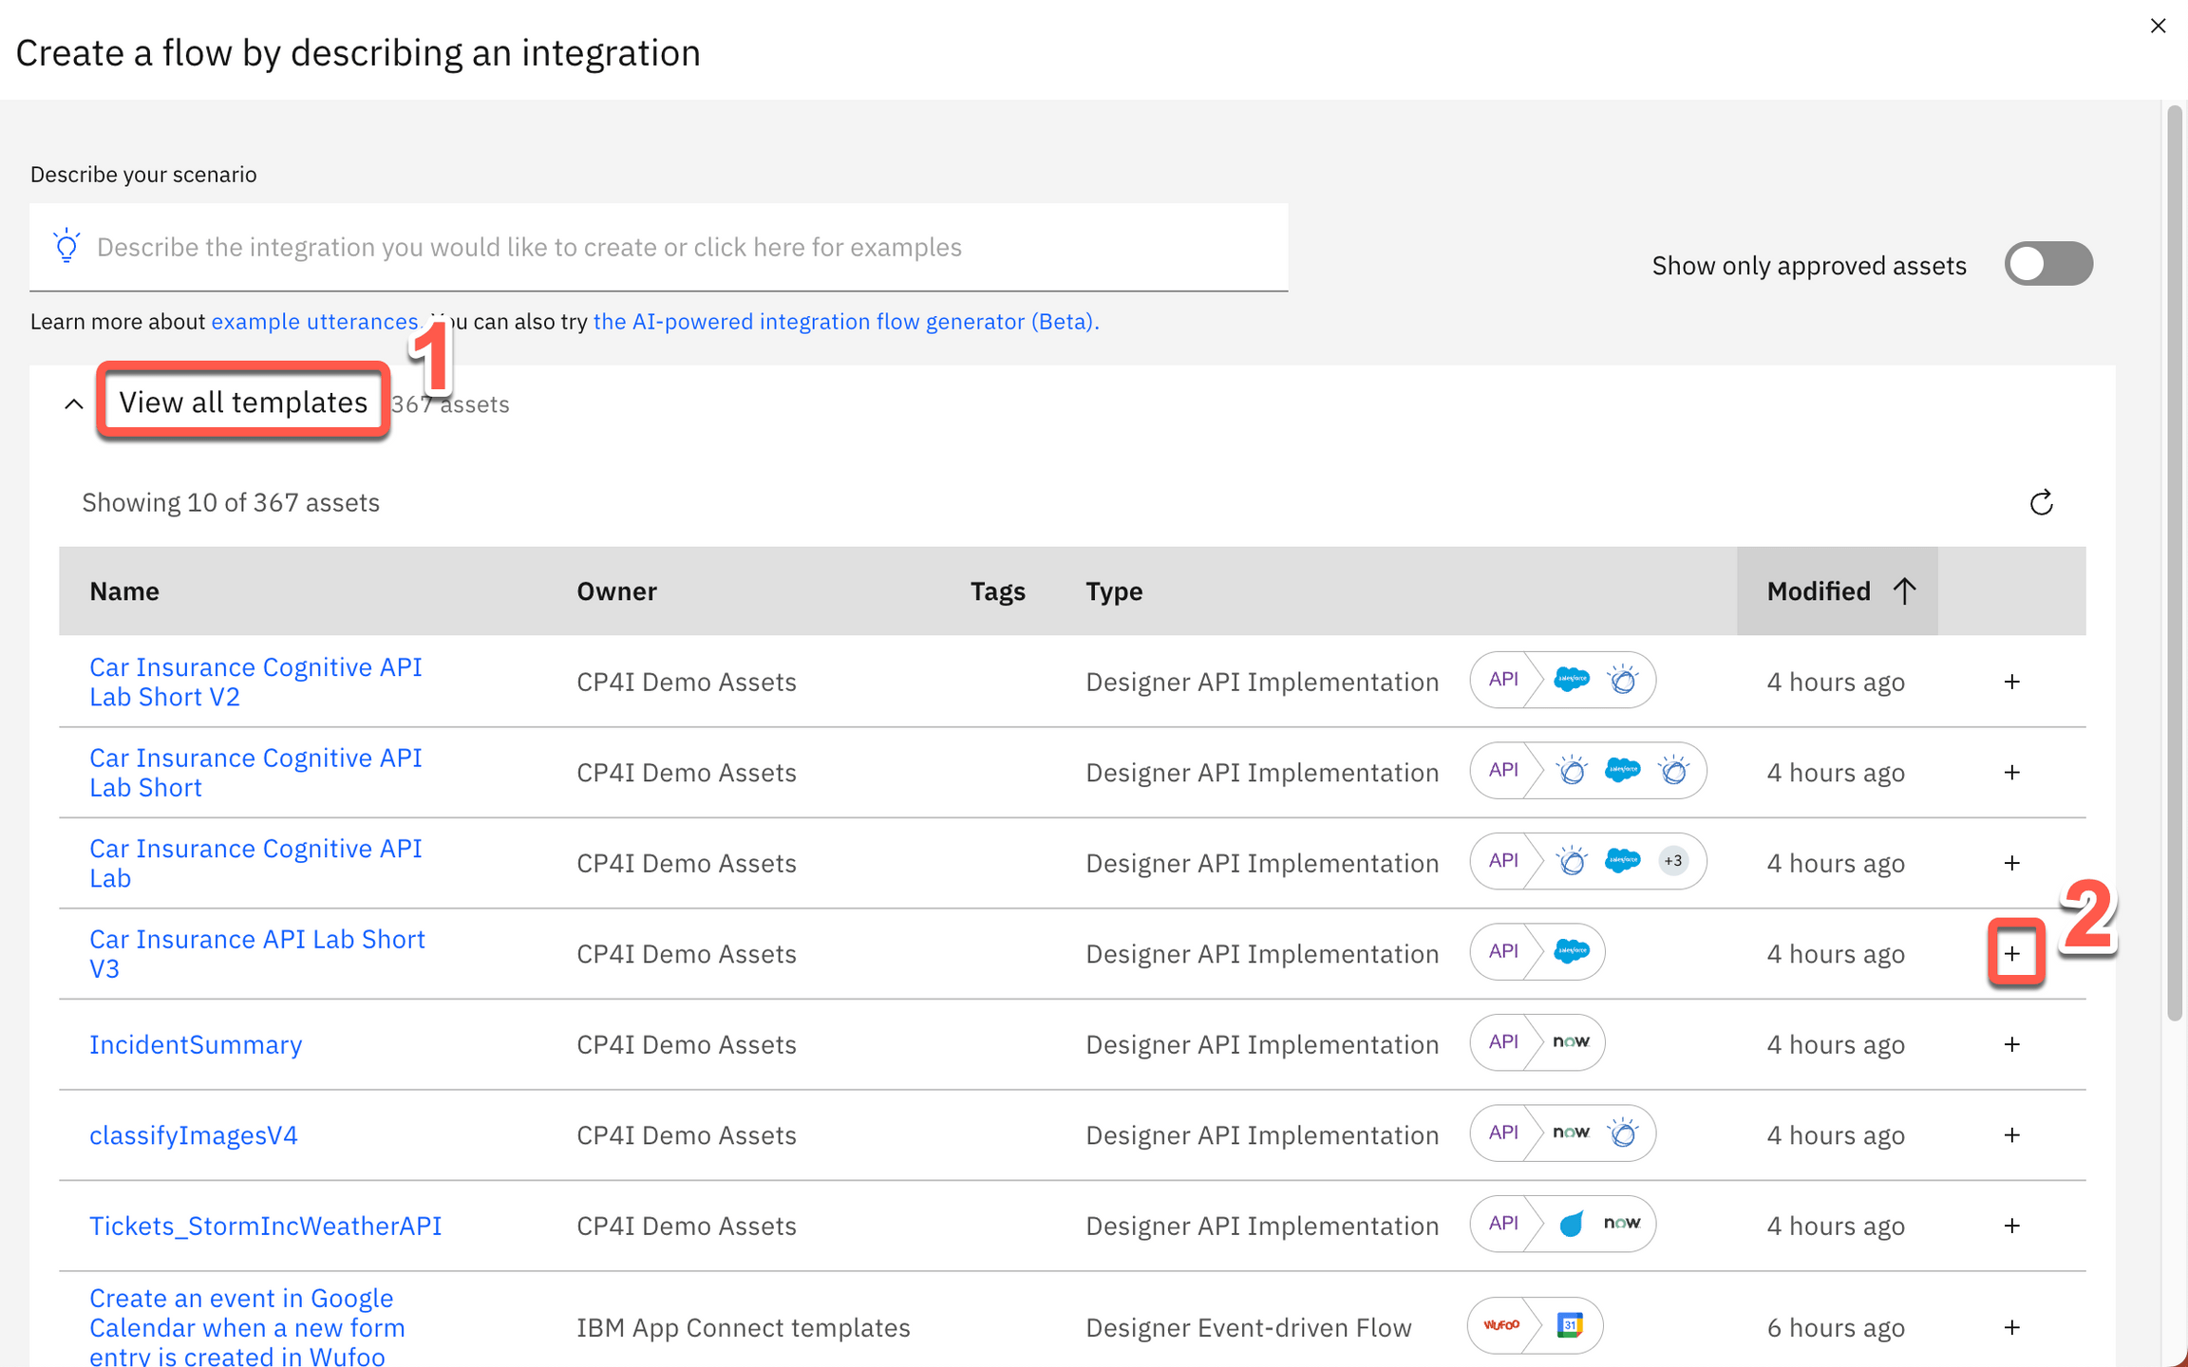The width and height of the screenshot is (2188, 1367).
Task: Select the Name column header
Action: (x=124, y=590)
